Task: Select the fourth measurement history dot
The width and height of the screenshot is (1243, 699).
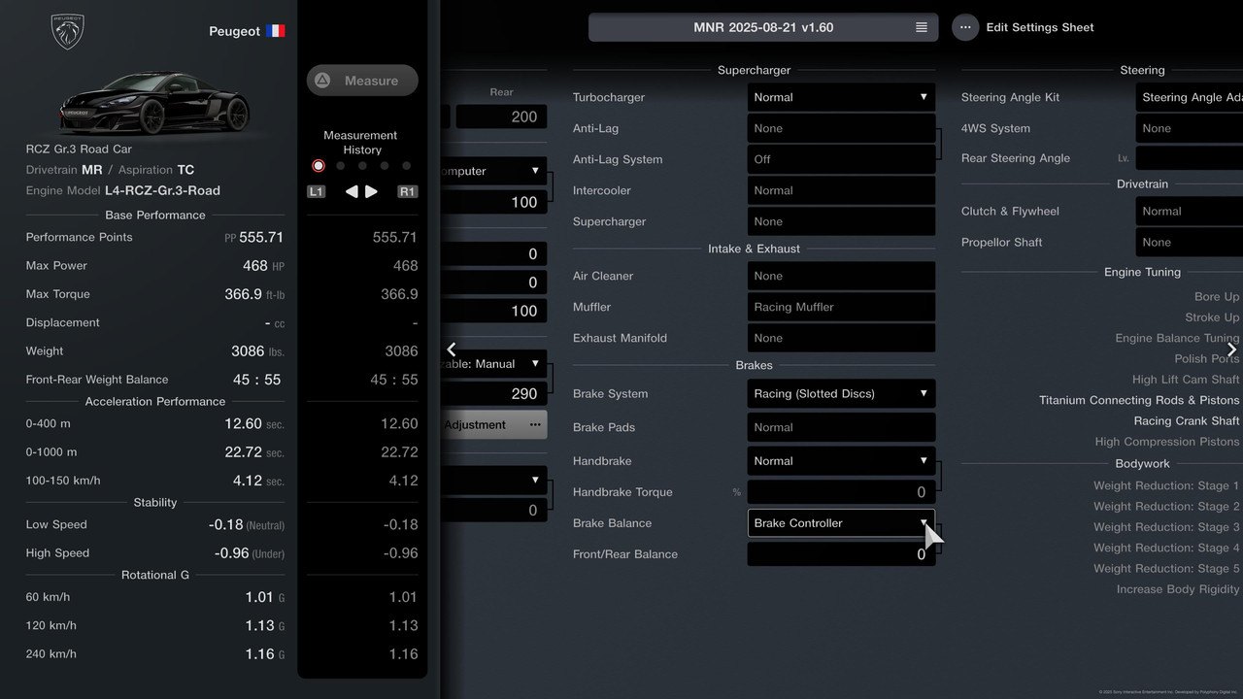Action: 385,166
